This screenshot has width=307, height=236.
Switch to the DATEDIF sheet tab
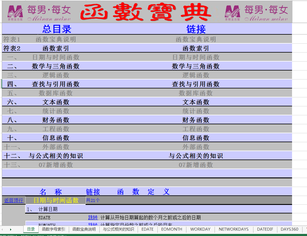point(265,229)
